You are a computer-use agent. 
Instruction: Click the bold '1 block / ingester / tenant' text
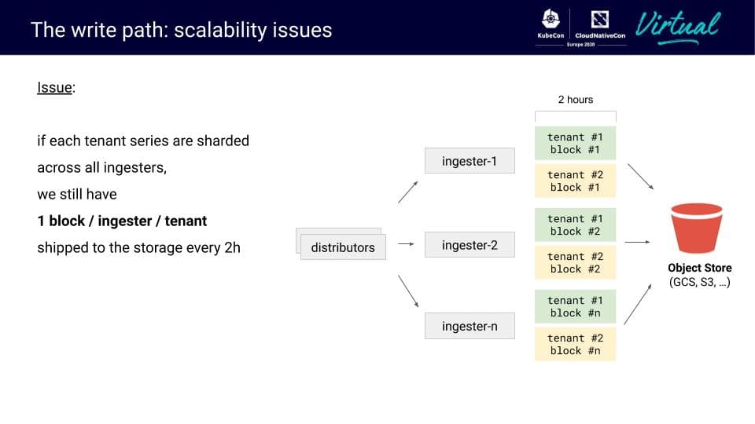click(122, 221)
